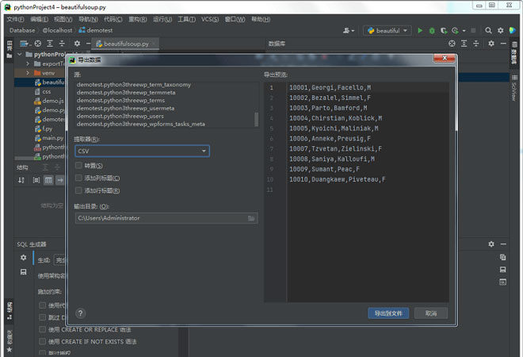Run the beautiful configuration with green play icon
Viewport: 523px width, 357px height.
[x=420, y=31]
